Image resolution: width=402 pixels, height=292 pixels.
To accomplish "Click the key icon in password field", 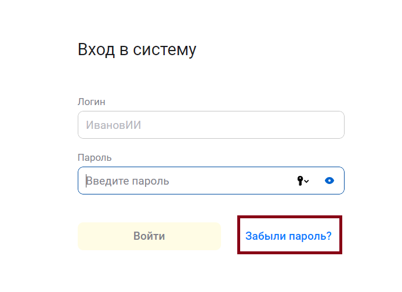I will point(300,181).
